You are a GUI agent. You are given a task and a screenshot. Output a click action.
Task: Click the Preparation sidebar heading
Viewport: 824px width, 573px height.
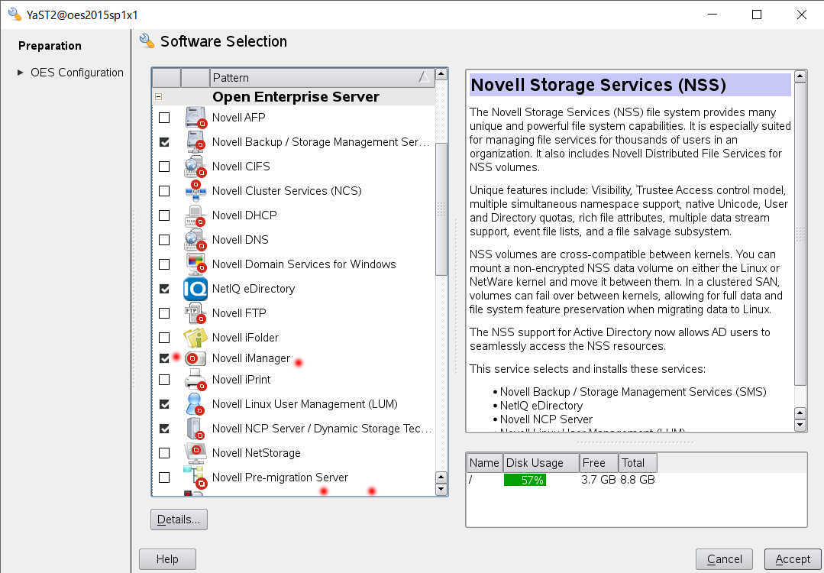(x=50, y=46)
